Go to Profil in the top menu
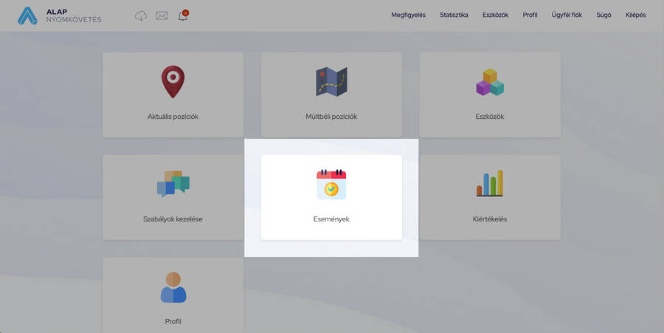This screenshot has height=333, width=664. (530, 15)
